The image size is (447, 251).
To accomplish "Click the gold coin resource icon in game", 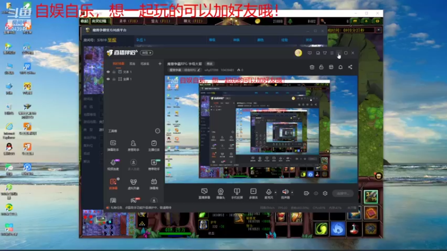I will (x=258, y=21).
